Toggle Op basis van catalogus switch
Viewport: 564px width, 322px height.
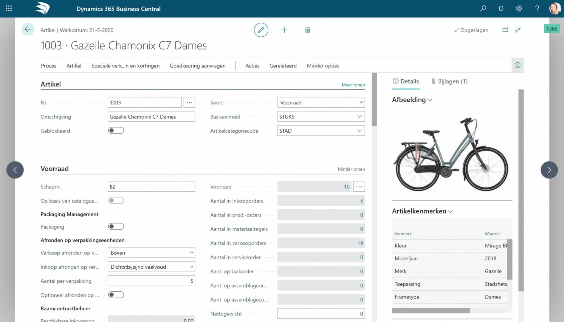tap(116, 201)
